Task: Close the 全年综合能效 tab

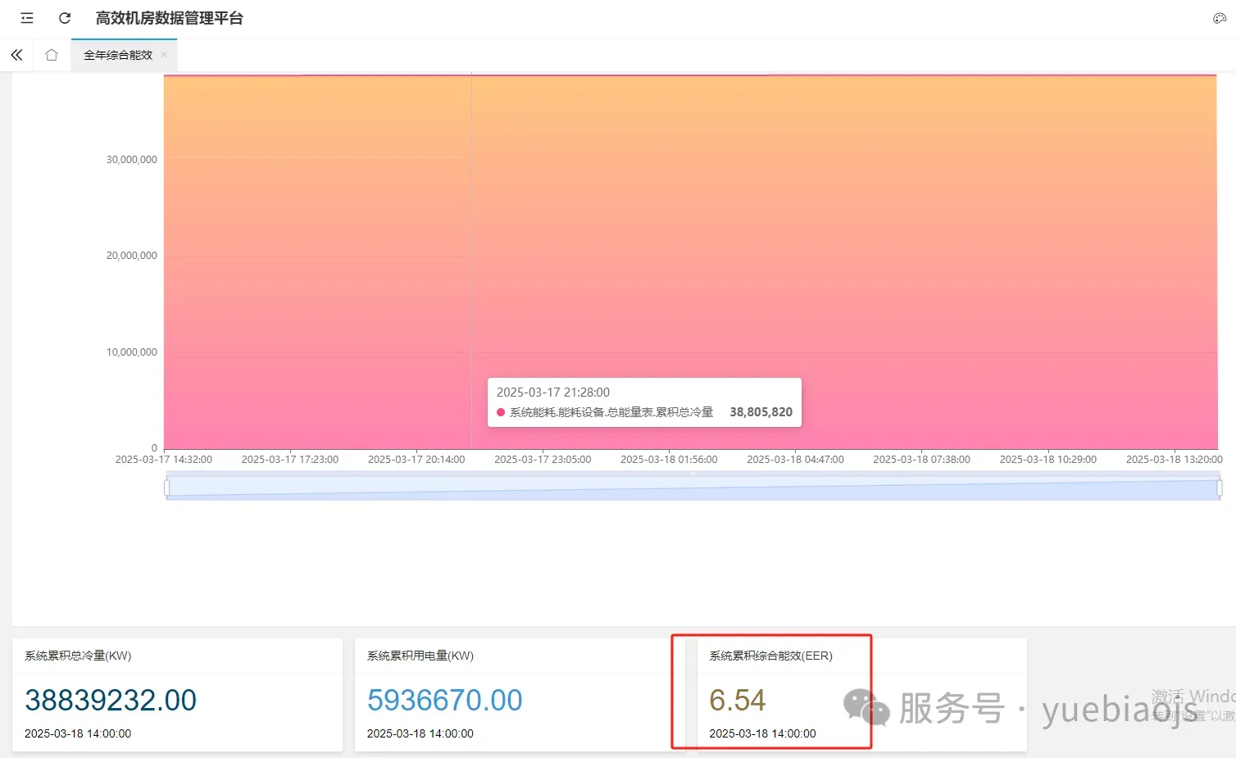Action: pyautogui.click(x=164, y=54)
